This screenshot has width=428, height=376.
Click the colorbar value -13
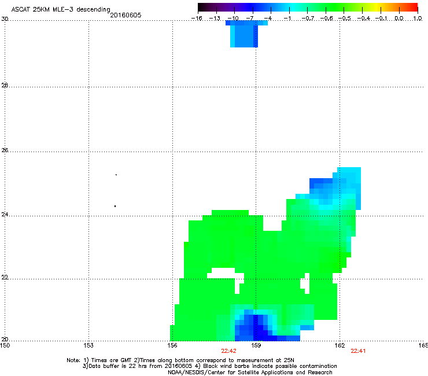pos(215,19)
